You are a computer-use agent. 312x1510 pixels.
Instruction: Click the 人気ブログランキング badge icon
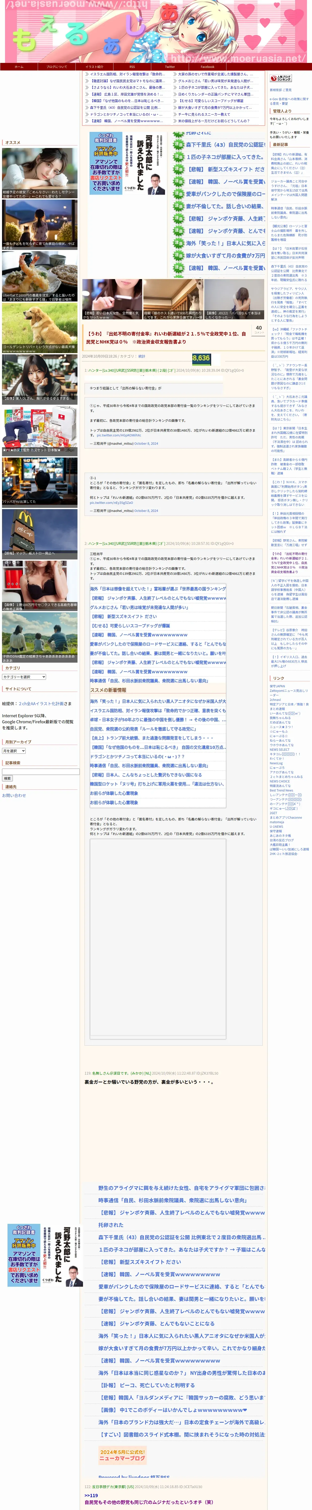pos(281,78)
